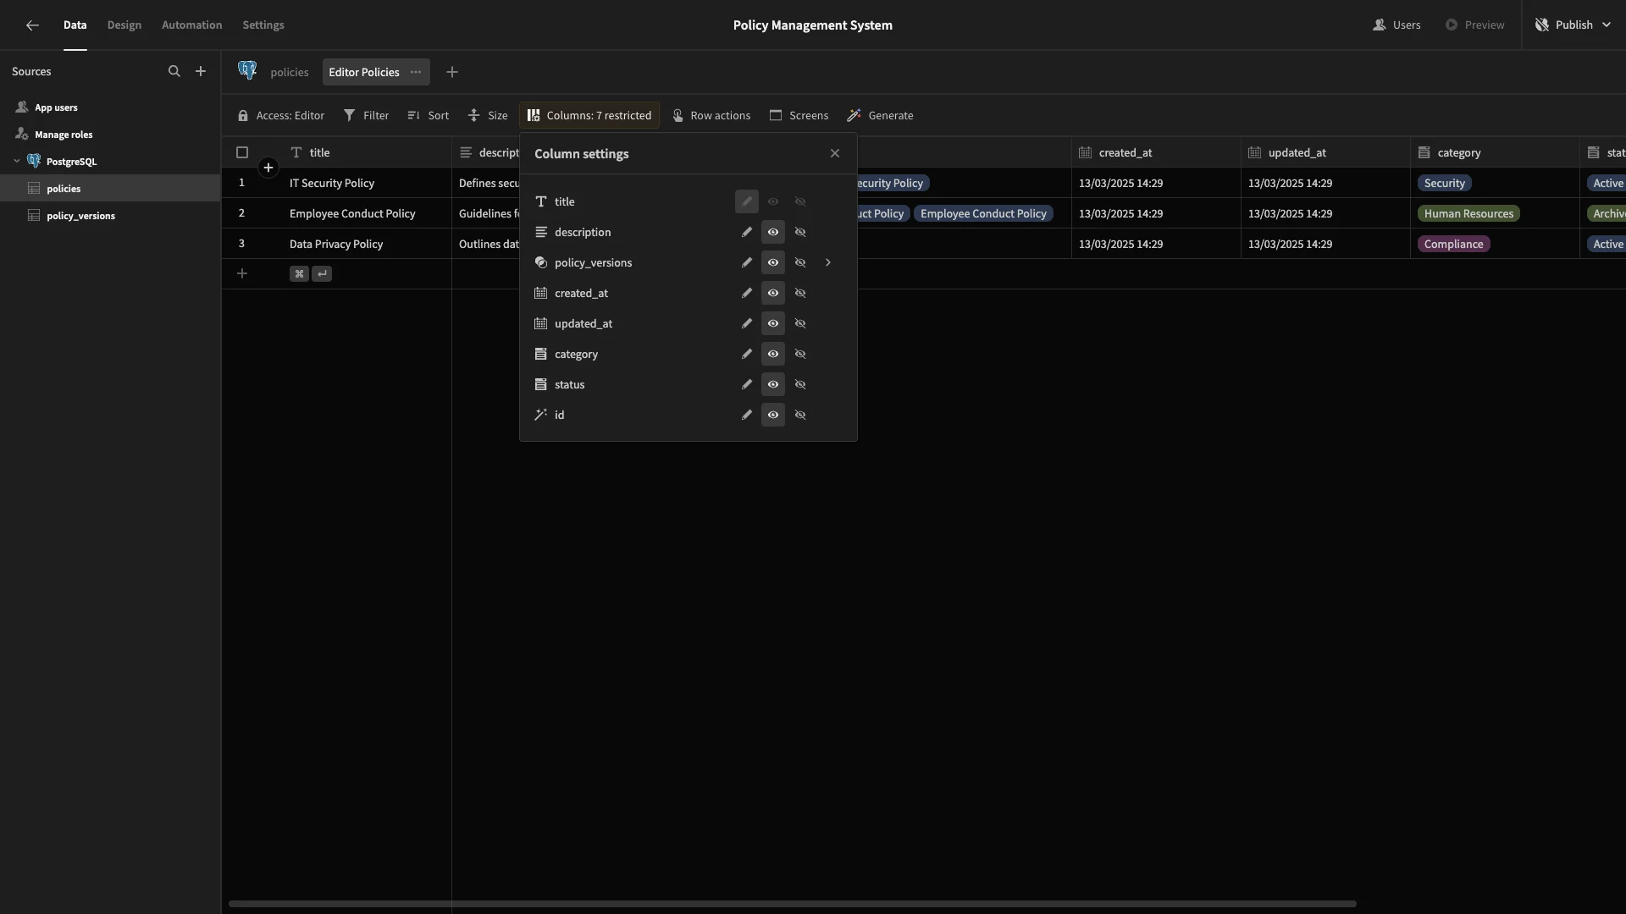Add a new source with plus icon
1626x914 pixels.
[201, 72]
